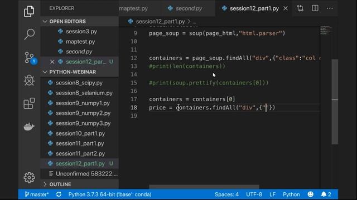357x200 pixels.
Task: Click line 13 comment #print(len(containers))
Action: 187,66
